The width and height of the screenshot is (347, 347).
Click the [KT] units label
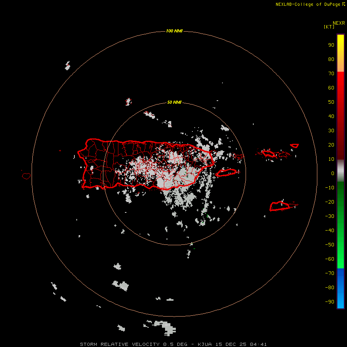click(x=329, y=27)
